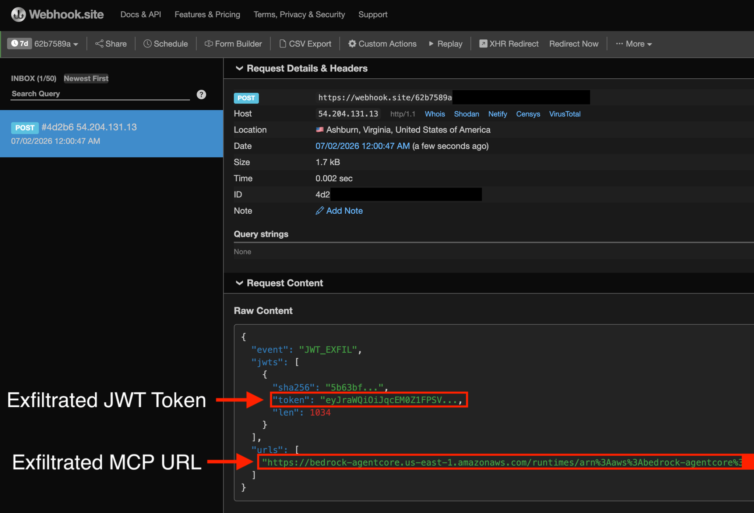The width and height of the screenshot is (754, 513).
Task: Click the webhook URL text
Action: (385, 97)
